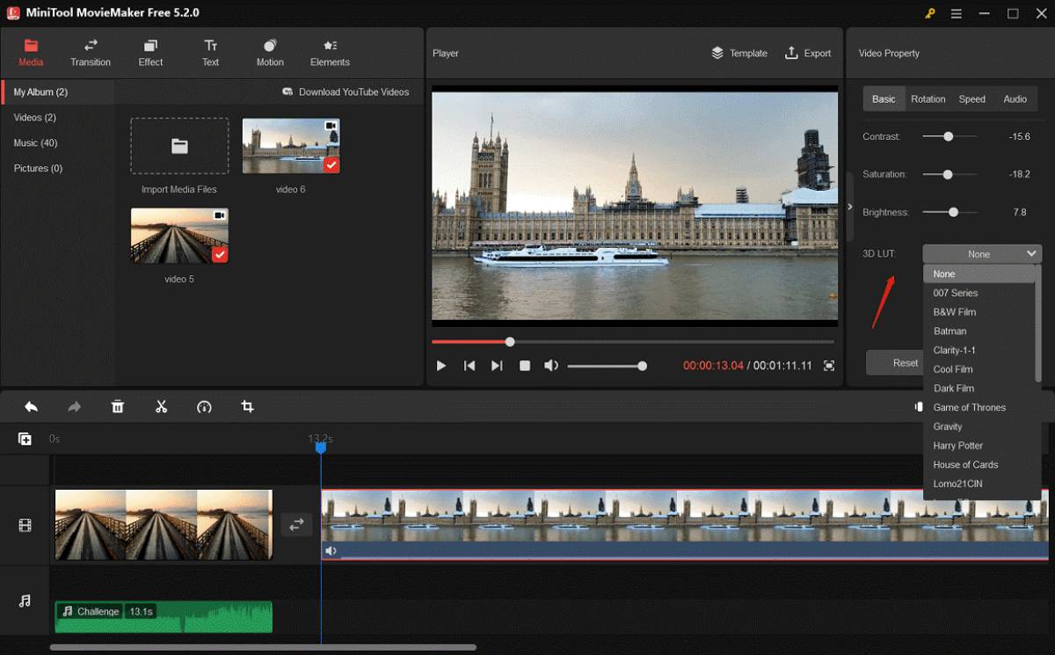This screenshot has height=655, width=1055.
Task: Open the hamburger main menu
Action: pos(957,13)
